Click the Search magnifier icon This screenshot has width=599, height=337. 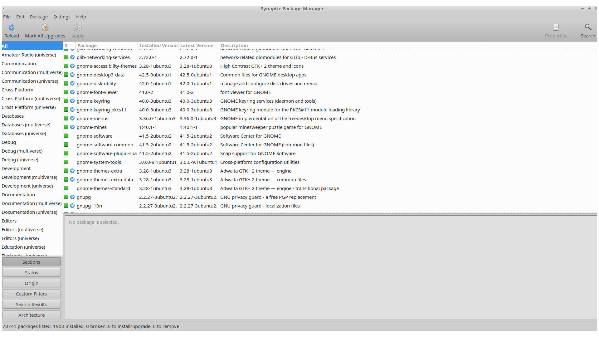click(588, 27)
